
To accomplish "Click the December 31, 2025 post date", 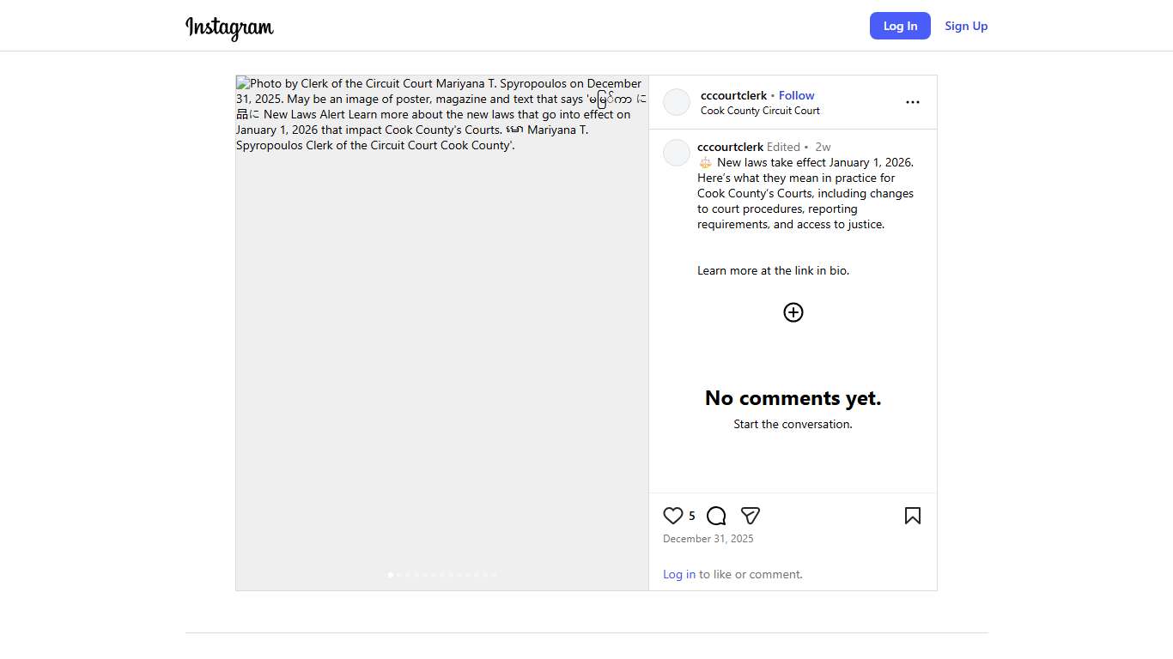I will 708,539.
